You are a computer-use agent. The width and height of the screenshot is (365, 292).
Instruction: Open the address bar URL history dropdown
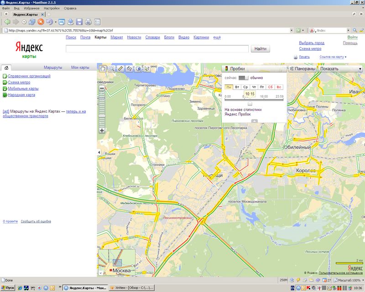[292, 30]
